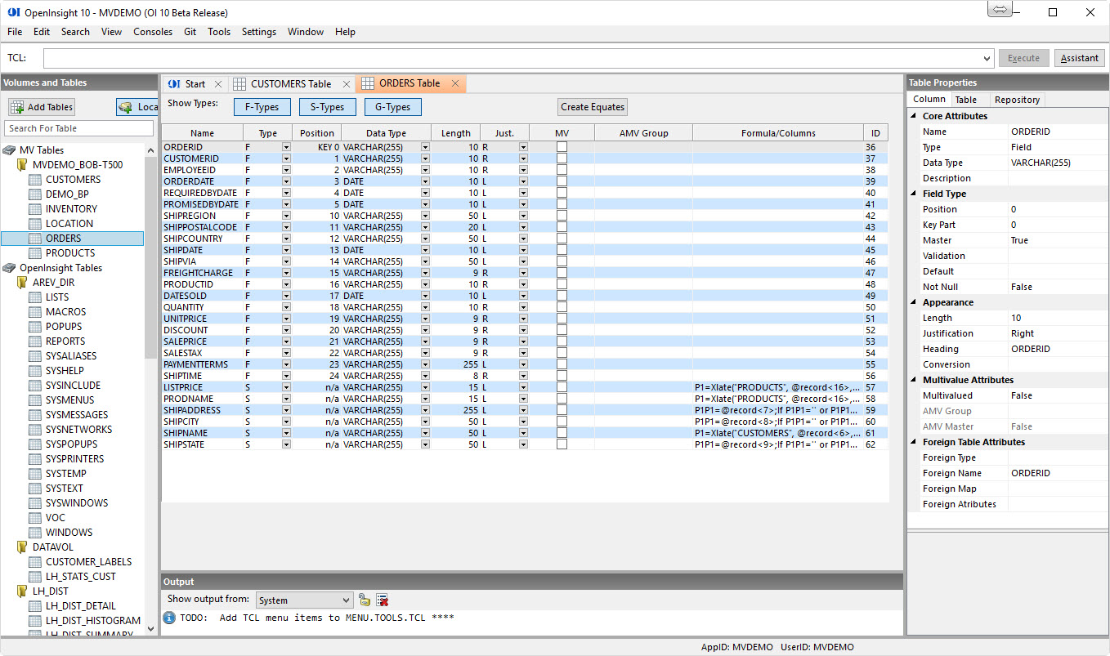Screen dimensions: 1110x656
Task: Toggle MV checkbox in SHIPREGION row
Action: [562, 216]
